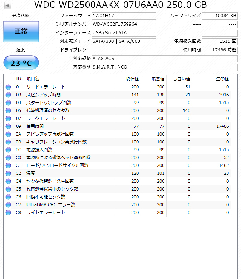The image size is (241, 279).
Task: Click the power on hours field 17486 時間
Action: (x=220, y=50)
